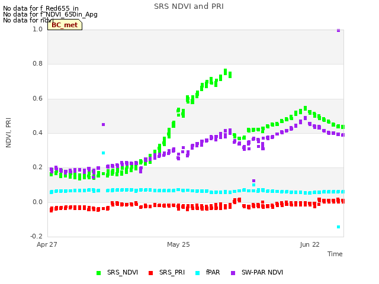Click the 0.2 y-axis tick label
The height and width of the screenshot is (284, 379).
37,167
